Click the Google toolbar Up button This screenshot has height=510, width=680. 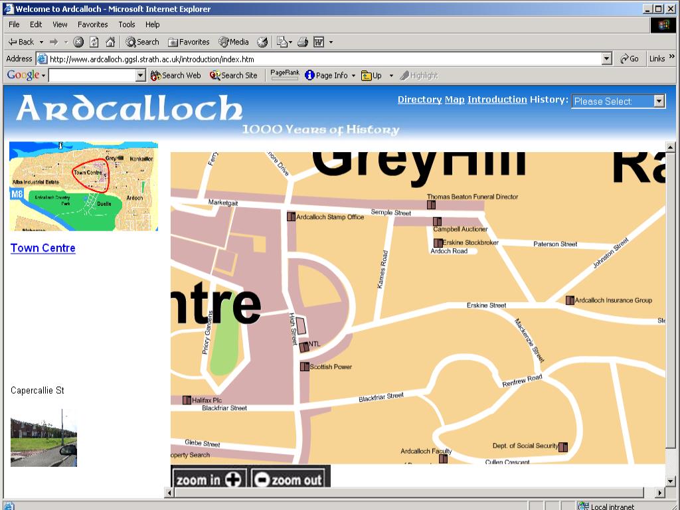tap(372, 76)
